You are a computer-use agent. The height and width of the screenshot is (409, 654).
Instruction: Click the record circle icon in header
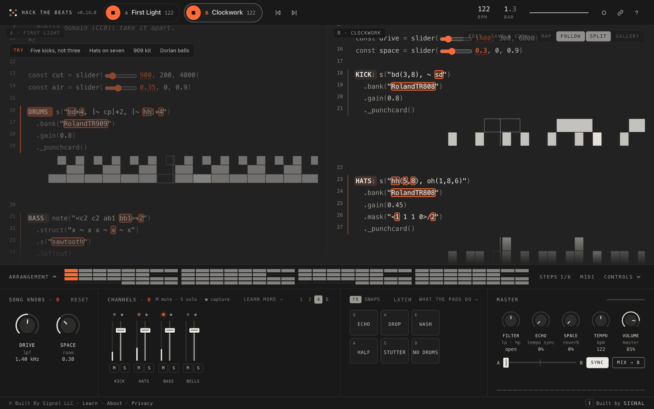[604, 13]
